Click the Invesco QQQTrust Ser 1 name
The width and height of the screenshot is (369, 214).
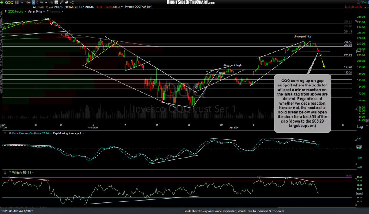point(139,7)
